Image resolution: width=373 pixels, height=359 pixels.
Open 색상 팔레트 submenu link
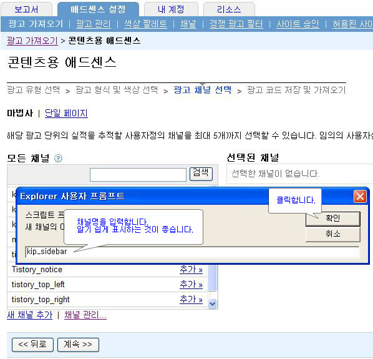click(x=145, y=24)
